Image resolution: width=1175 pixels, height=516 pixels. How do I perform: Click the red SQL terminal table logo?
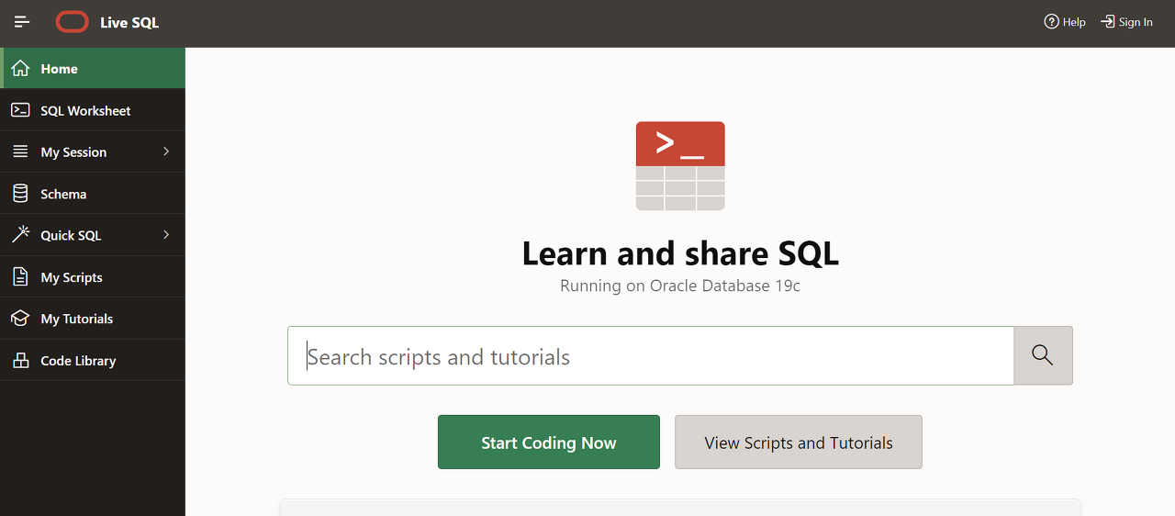pos(680,166)
